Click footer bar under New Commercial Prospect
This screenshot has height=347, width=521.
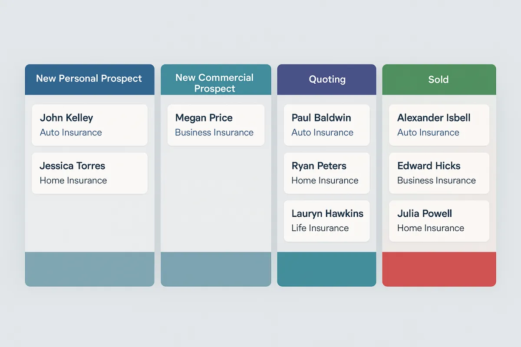216,269
